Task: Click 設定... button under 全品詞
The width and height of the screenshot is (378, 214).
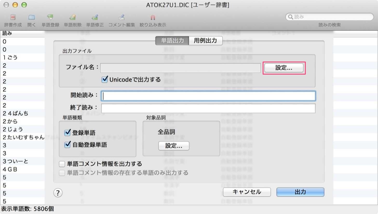Action: pyautogui.click(x=174, y=146)
